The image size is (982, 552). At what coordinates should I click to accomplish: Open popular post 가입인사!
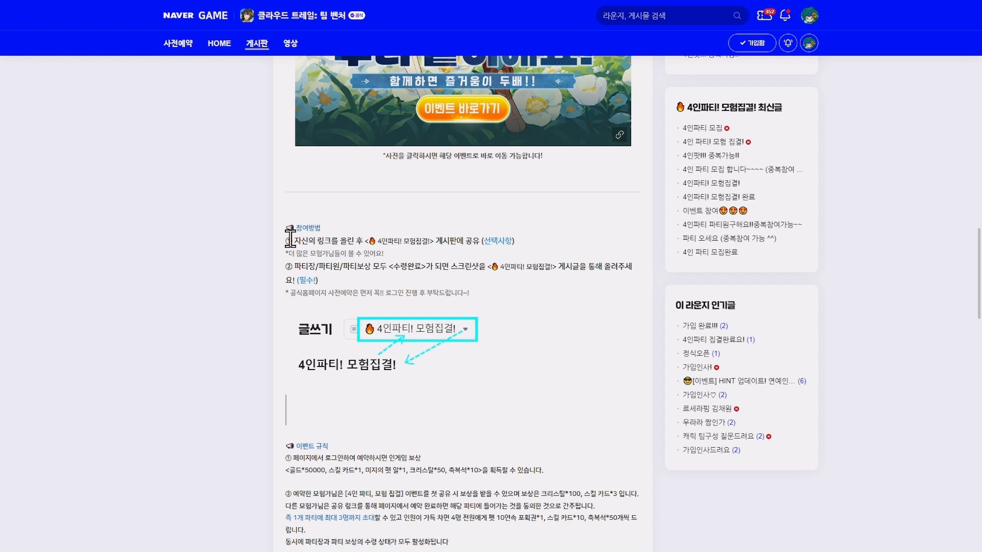pos(697,367)
